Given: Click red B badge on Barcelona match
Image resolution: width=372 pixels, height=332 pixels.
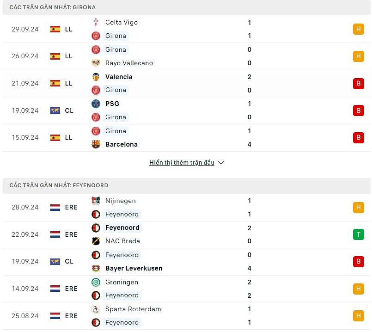Looking at the screenshot, I should (358, 138).
